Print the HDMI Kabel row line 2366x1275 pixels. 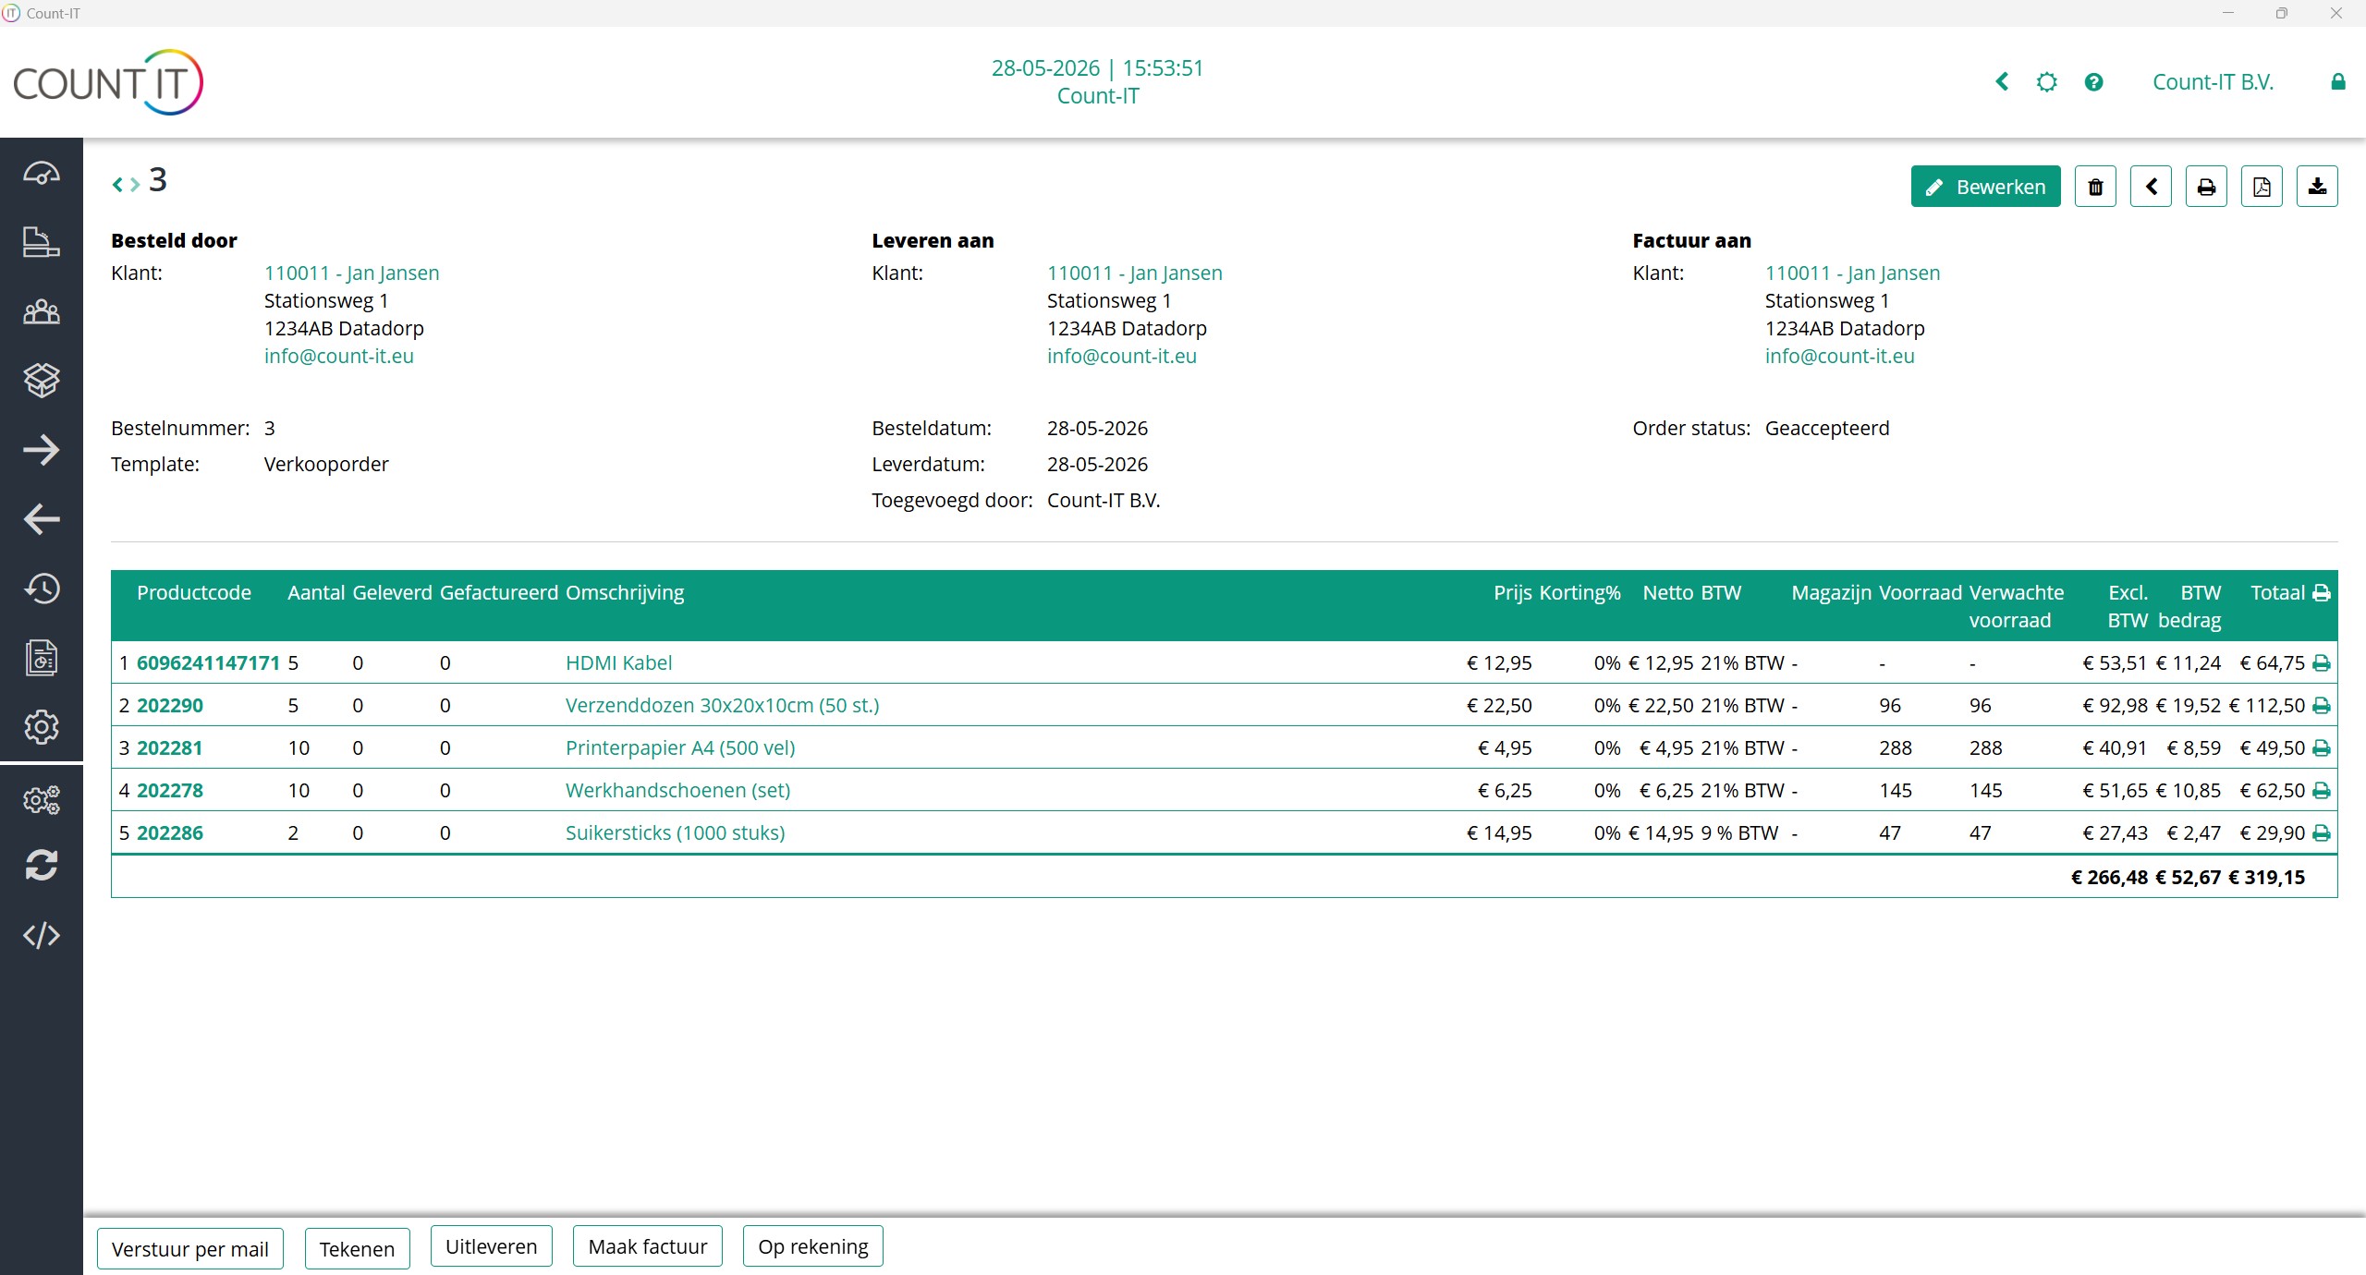tap(2321, 663)
